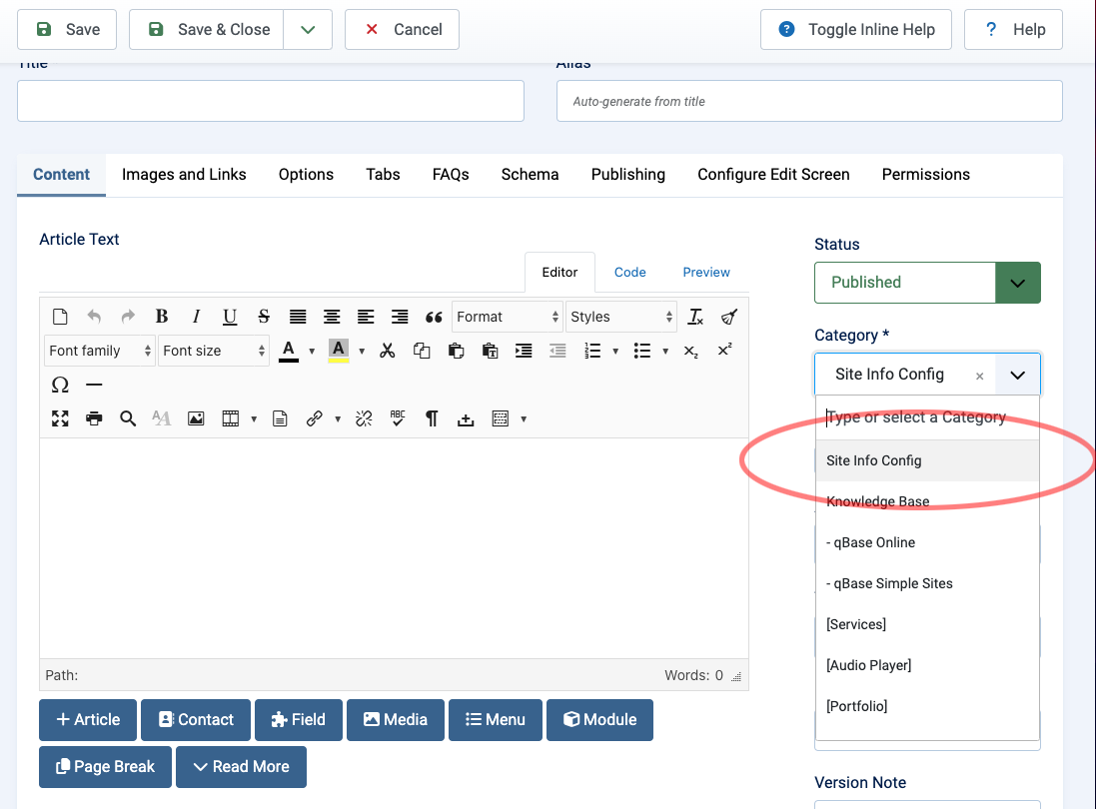The image size is (1096, 809).
Task: Expand the Save & Close arrow menu
Action: tap(308, 29)
